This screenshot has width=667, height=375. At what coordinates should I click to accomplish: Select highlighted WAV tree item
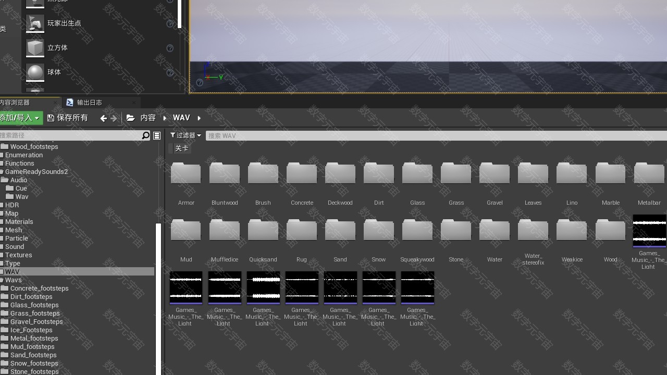pyautogui.click(x=77, y=272)
